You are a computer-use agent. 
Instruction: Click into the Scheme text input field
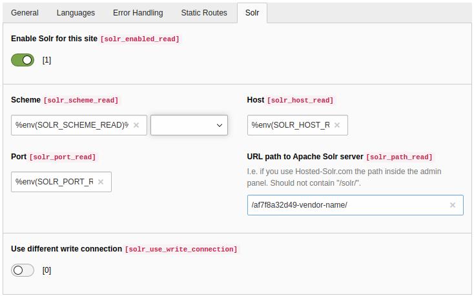pyautogui.click(x=72, y=125)
